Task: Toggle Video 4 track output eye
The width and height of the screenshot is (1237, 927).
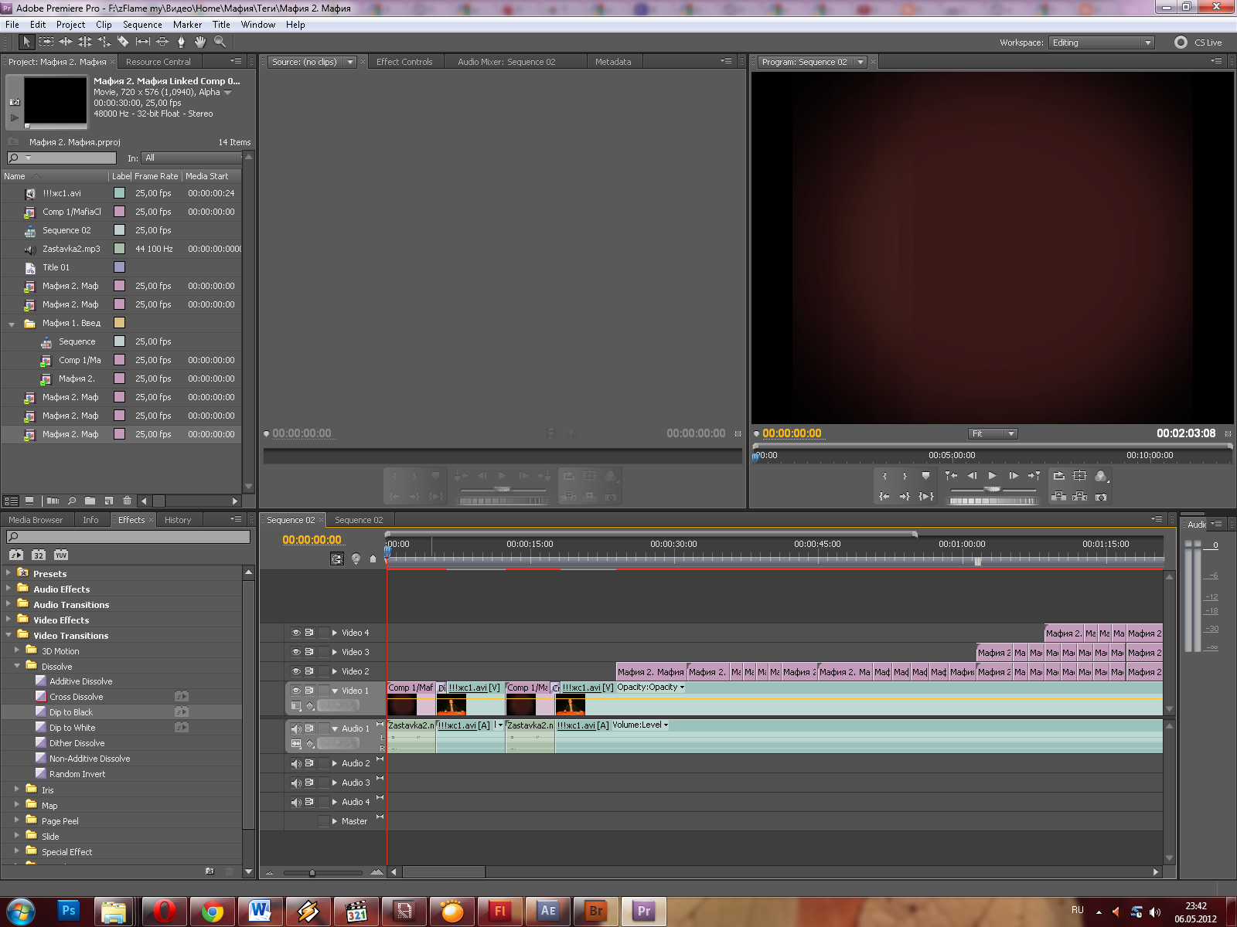Action: [x=295, y=633]
